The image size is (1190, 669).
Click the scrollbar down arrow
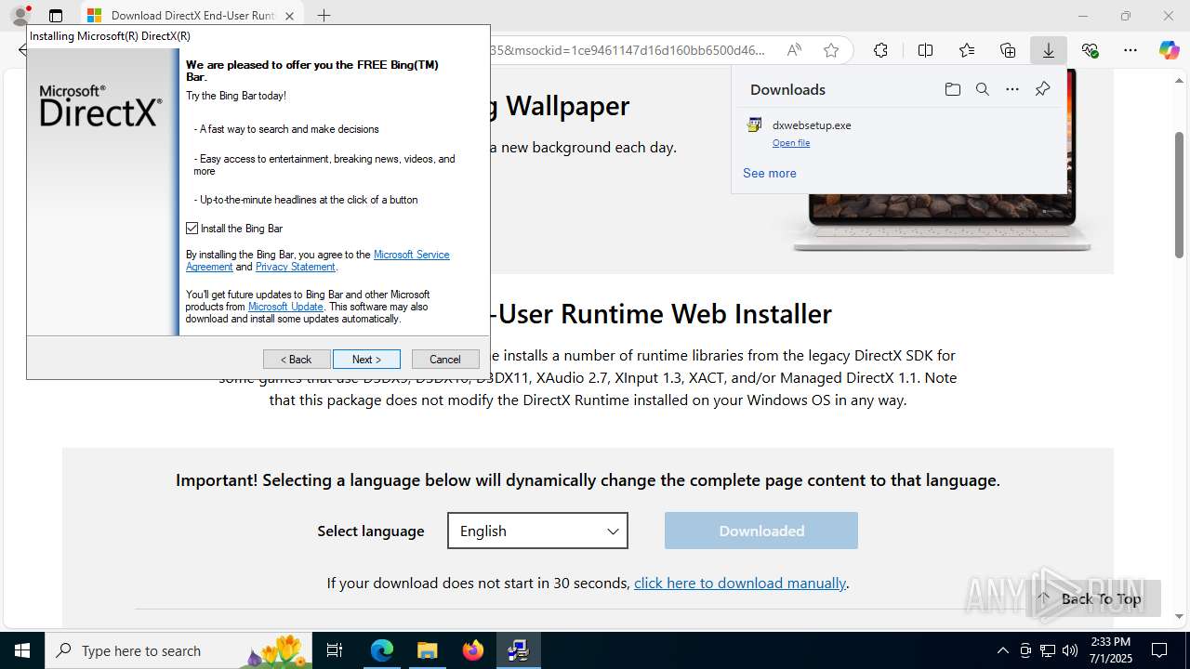point(1179,616)
